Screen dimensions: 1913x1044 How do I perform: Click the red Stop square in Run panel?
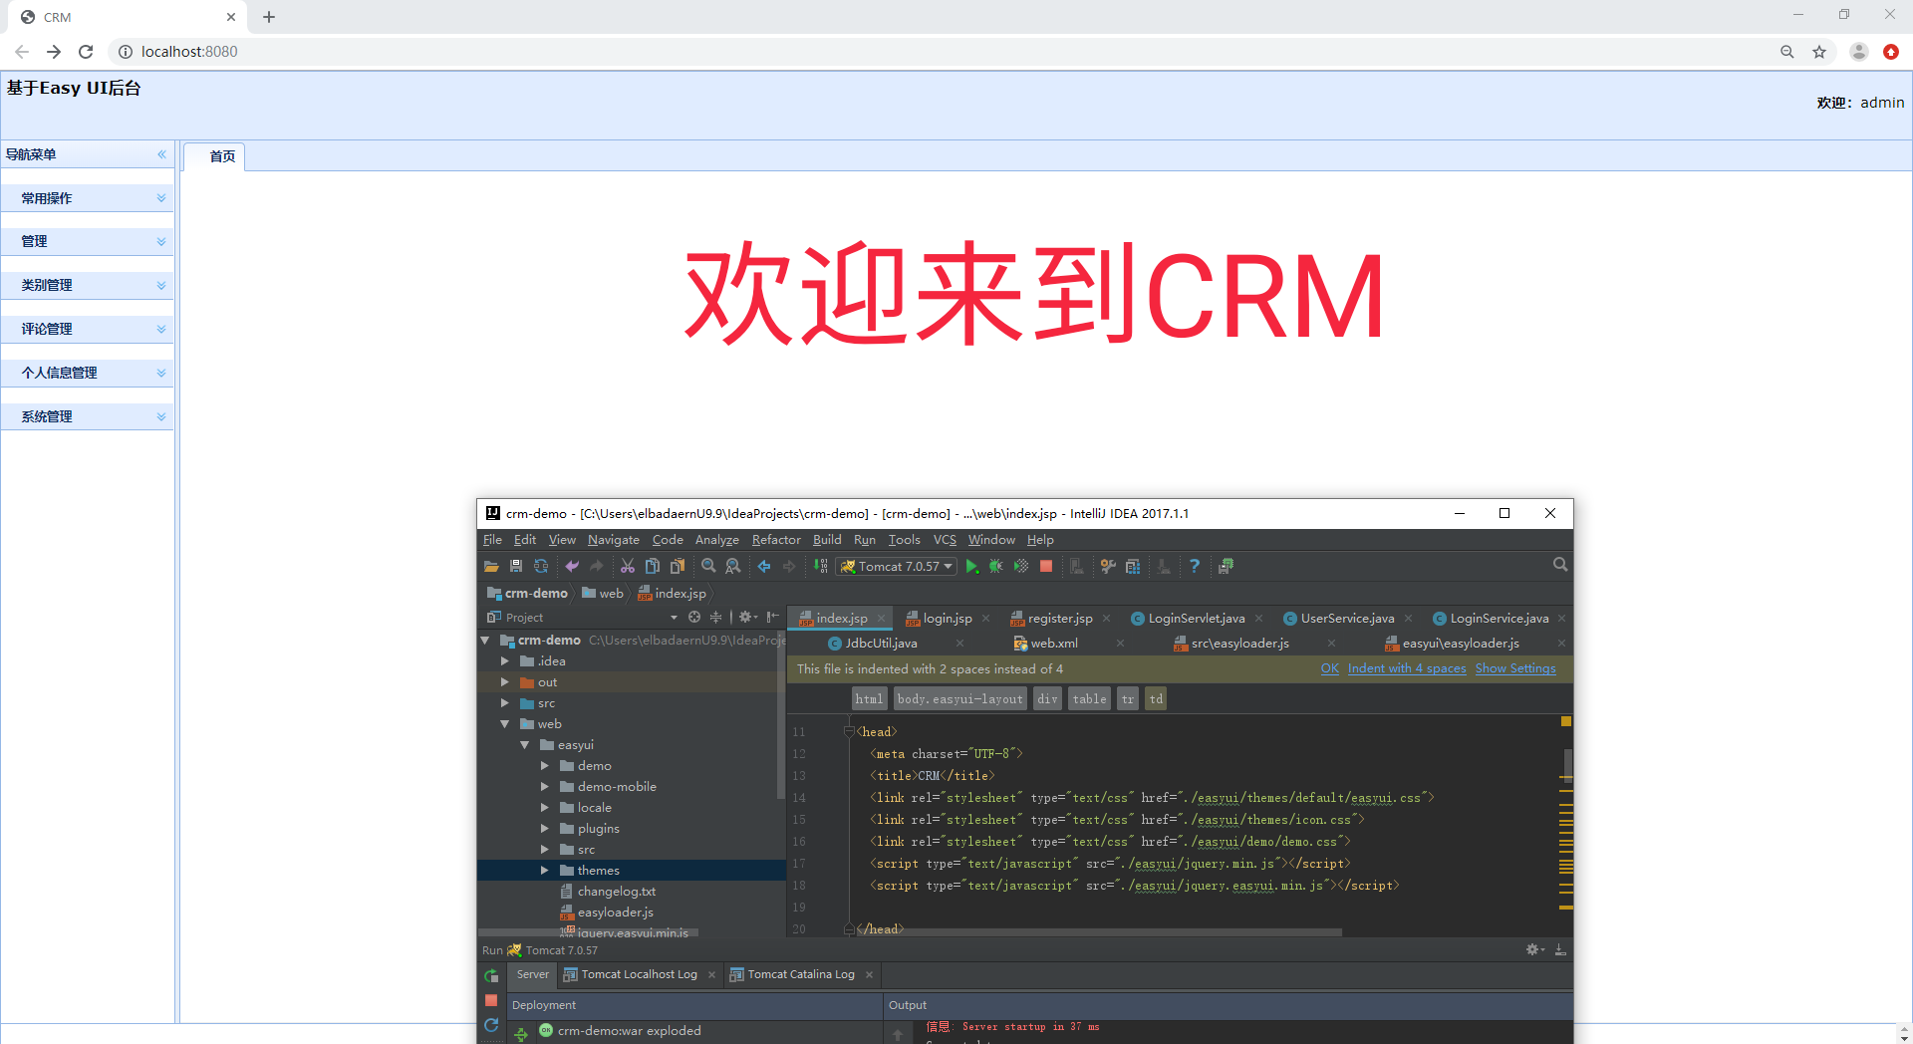(491, 1000)
